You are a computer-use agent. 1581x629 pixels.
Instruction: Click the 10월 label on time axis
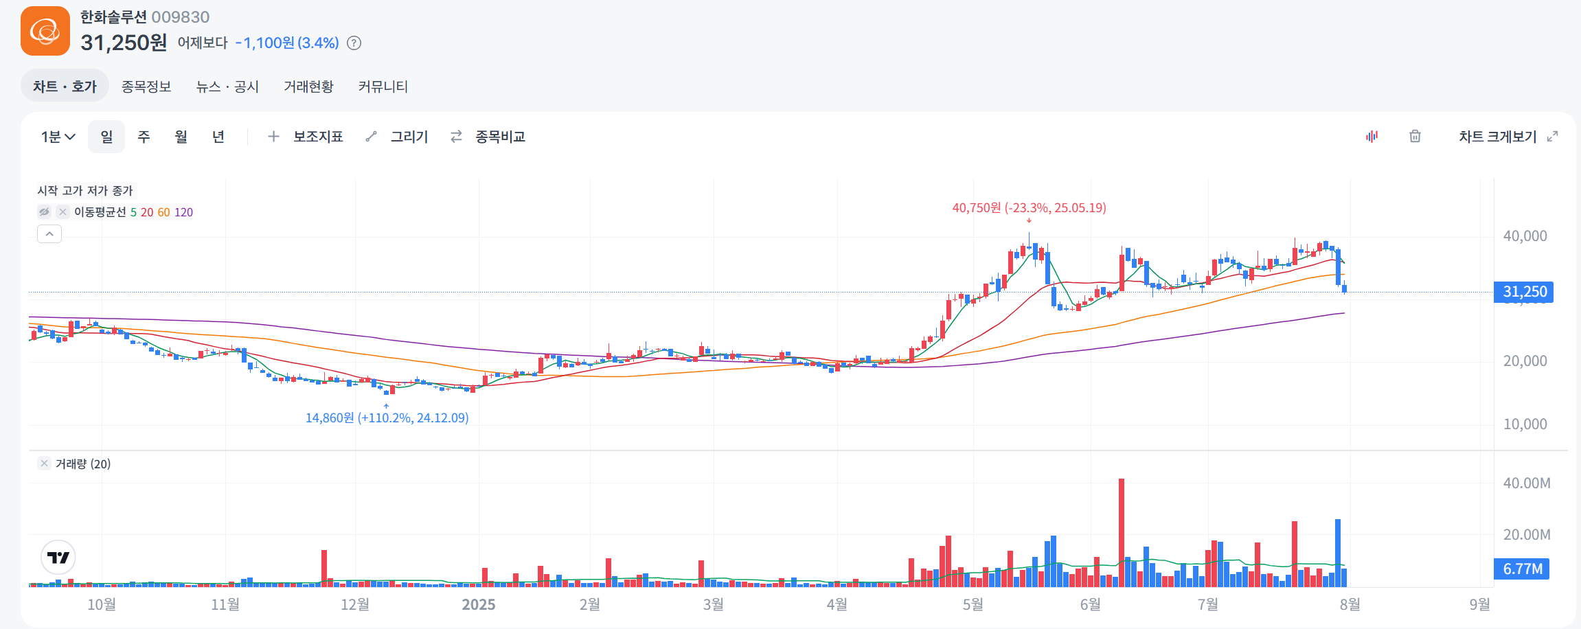[102, 604]
